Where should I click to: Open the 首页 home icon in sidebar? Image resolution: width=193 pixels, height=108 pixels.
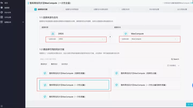(2, 3)
